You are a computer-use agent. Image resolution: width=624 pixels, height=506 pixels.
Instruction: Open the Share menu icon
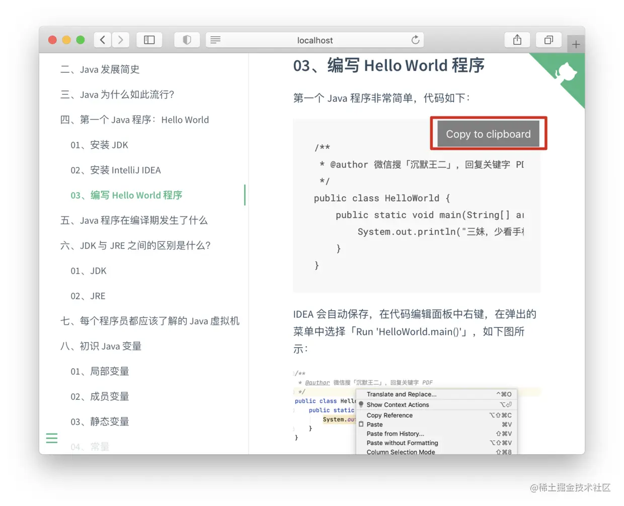point(517,40)
